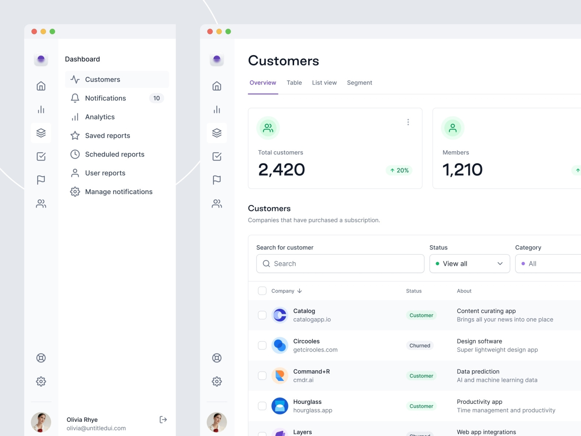The height and width of the screenshot is (436, 581).
Task: Click the home icon in left sidebar
Action: [41, 86]
